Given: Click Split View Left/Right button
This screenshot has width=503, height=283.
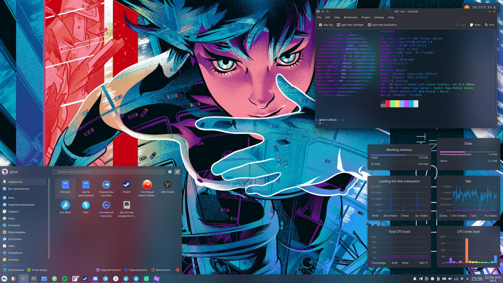Looking at the screenshot, I should pos(350,25).
